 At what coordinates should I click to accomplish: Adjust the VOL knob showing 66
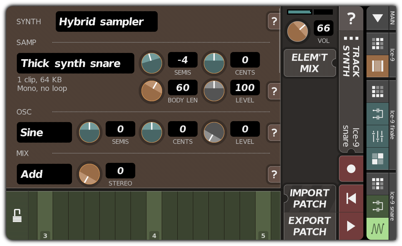[x=297, y=31]
